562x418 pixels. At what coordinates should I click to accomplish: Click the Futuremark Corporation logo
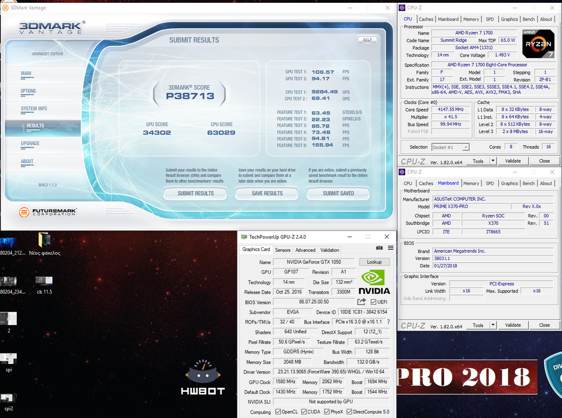pyautogui.click(x=48, y=212)
